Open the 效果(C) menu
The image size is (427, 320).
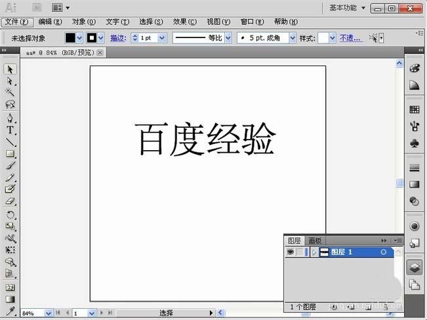point(184,22)
